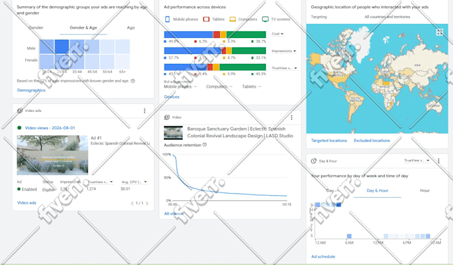
Task: Click the Baroque Sanctuary Garden video thumbnail
Action: [x=173, y=132]
